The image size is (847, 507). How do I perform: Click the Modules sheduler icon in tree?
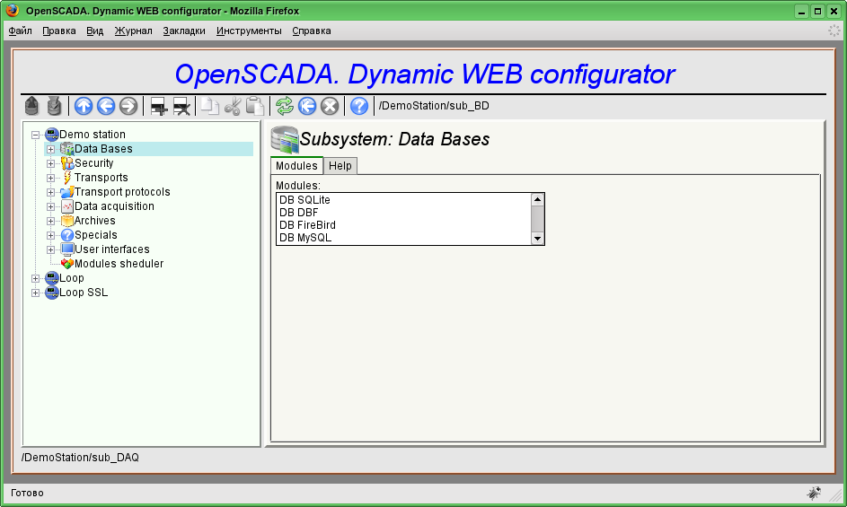coord(67,264)
